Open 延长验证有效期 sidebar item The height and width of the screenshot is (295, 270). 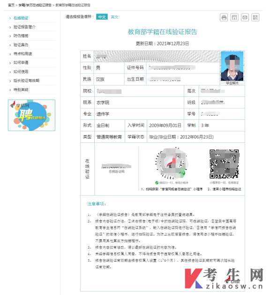26,81
